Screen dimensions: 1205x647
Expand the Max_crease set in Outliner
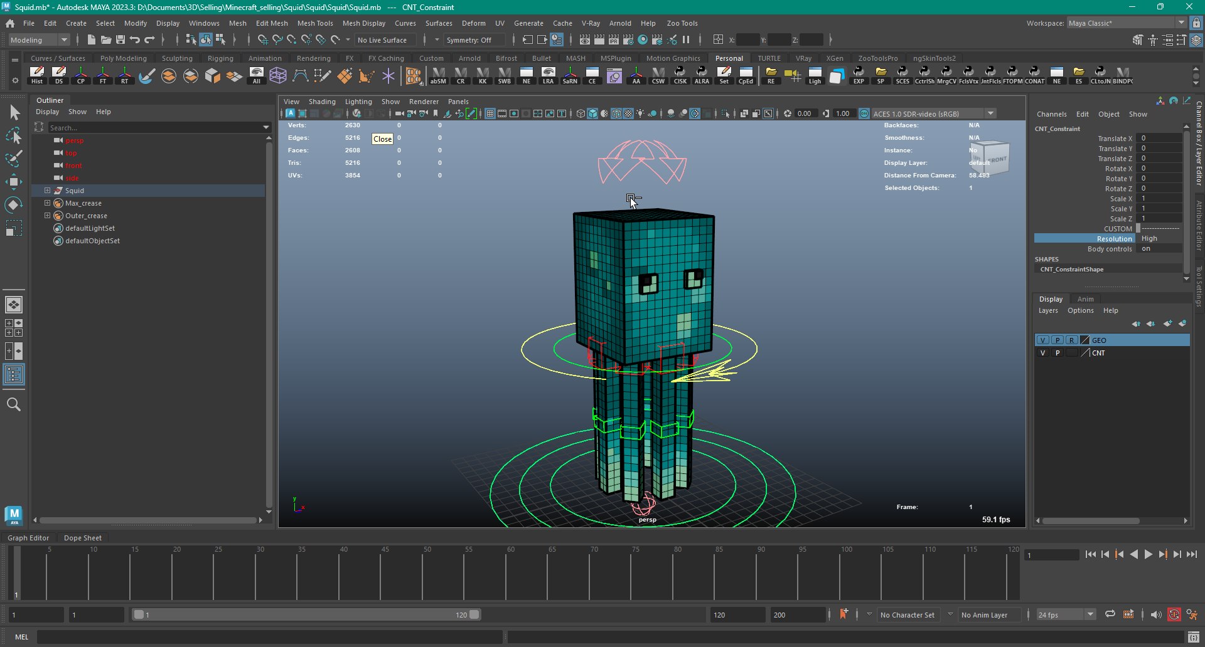coord(47,203)
